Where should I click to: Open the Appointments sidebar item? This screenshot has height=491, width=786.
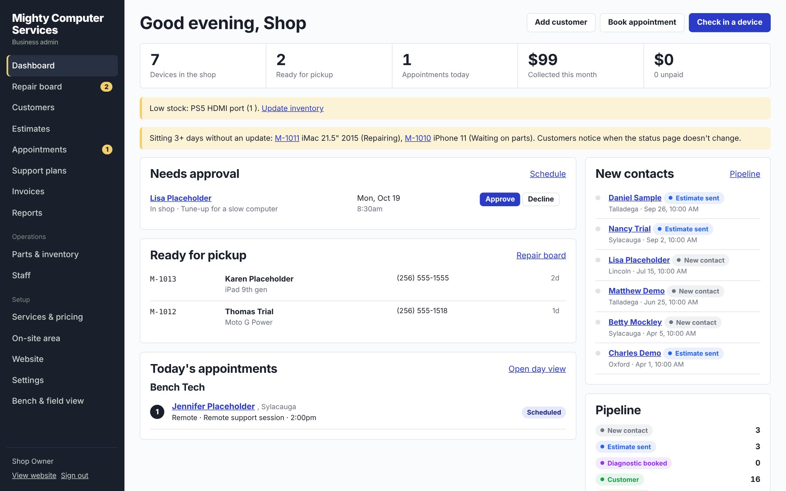(x=62, y=149)
